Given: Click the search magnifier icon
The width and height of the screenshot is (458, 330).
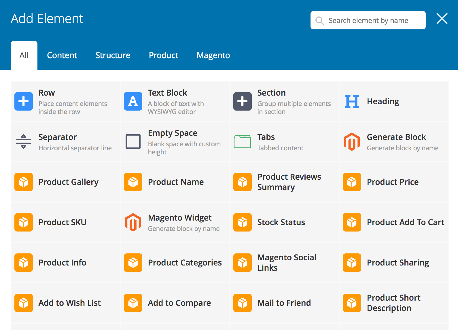Looking at the screenshot, I should pyautogui.click(x=320, y=21).
